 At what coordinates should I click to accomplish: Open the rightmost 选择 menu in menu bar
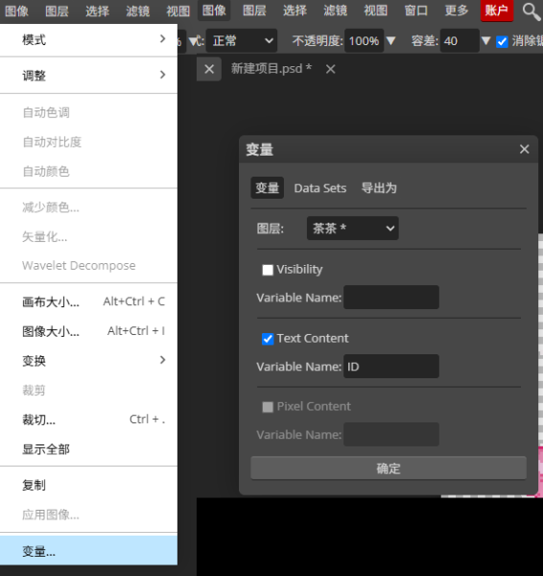point(295,11)
